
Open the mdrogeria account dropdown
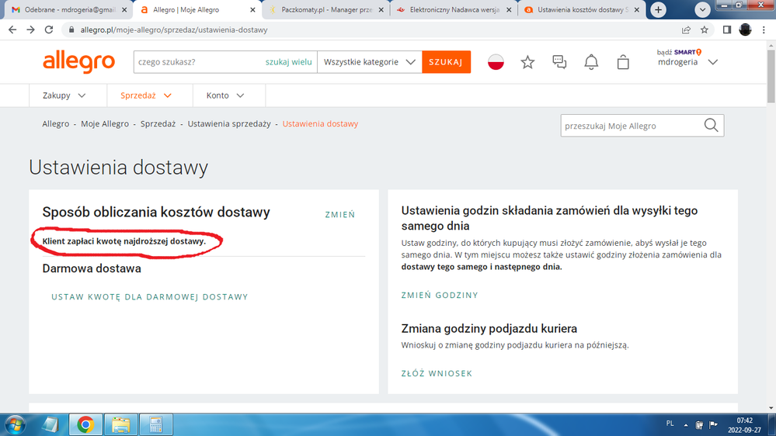coord(687,62)
